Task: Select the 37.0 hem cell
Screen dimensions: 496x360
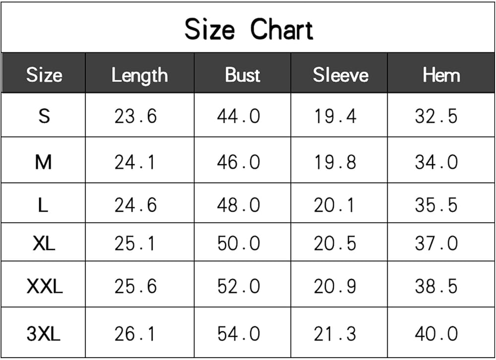Action: coord(436,243)
